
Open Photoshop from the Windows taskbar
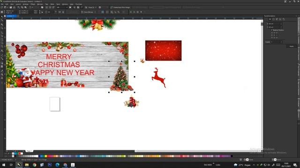50,165
